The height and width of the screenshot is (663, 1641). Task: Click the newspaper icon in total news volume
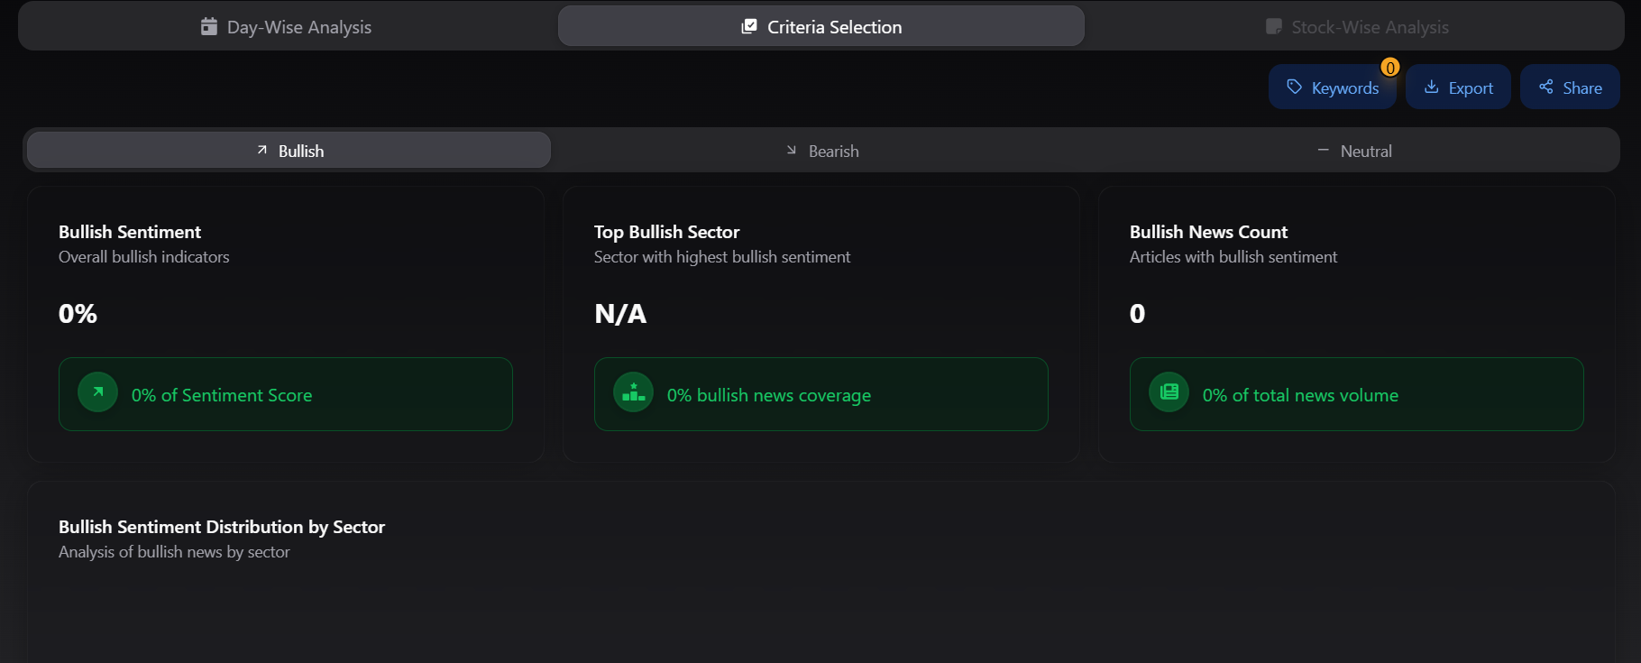tap(1169, 392)
